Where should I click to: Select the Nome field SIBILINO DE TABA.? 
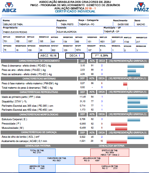[29, 24]
